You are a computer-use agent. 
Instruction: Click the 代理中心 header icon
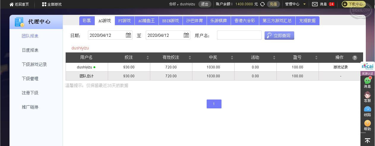pos(19,22)
